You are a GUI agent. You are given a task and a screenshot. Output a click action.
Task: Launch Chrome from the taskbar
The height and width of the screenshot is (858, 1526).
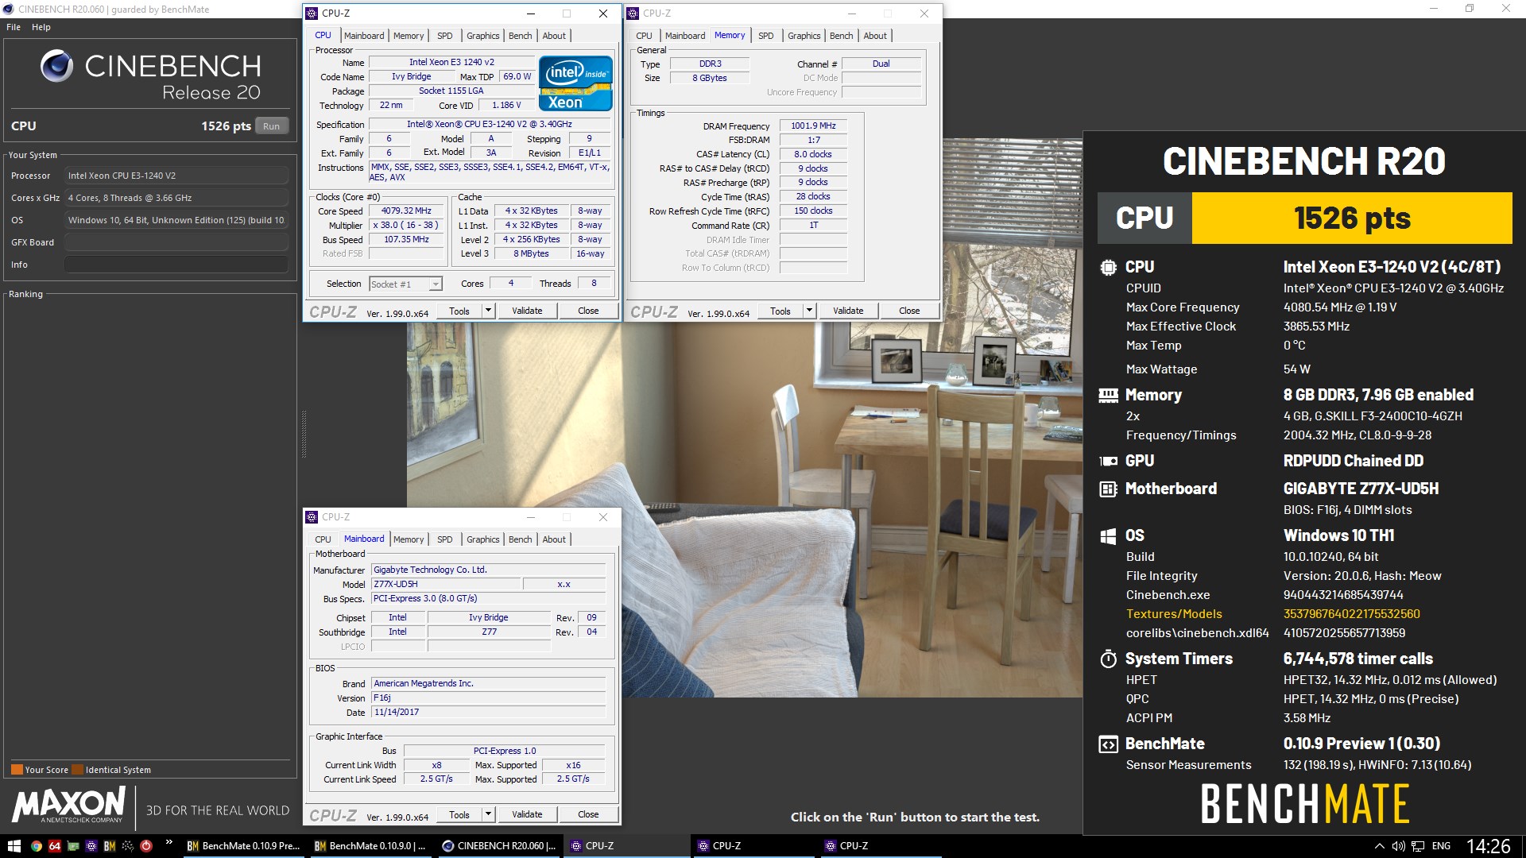tap(37, 846)
